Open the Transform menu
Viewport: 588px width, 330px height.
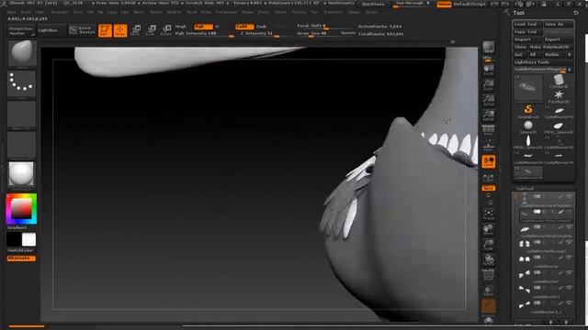click(333, 12)
